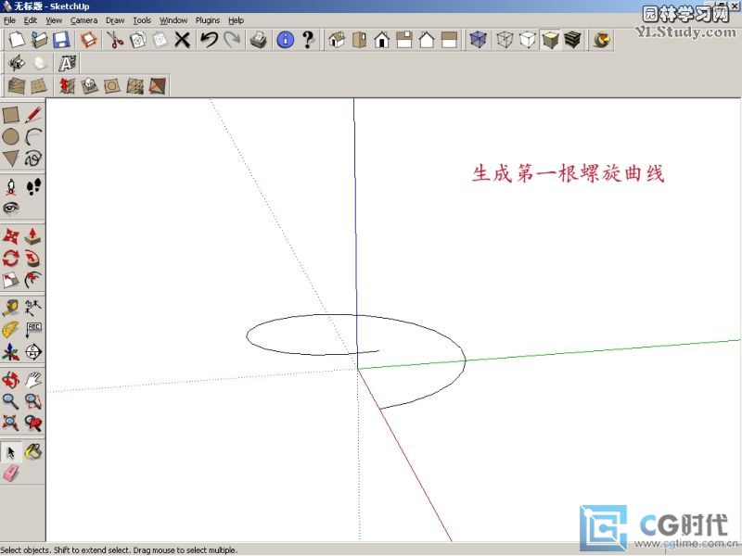This screenshot has height=556, width=742.
Task: Select the Pan hand tool
Action: (x=33, y=380)
